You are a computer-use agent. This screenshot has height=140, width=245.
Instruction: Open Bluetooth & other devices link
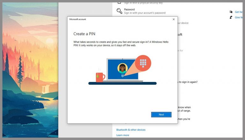pyautogui.click(x=131, y=130)
